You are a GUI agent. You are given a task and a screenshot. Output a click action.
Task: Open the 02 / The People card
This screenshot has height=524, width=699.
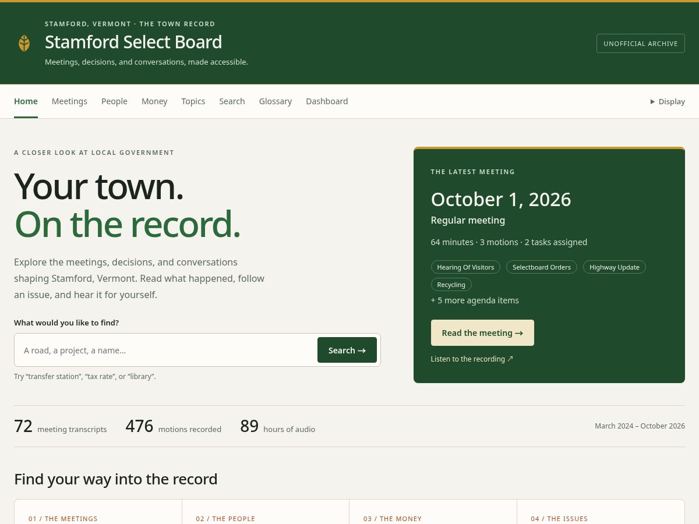[x=266, y=512]
